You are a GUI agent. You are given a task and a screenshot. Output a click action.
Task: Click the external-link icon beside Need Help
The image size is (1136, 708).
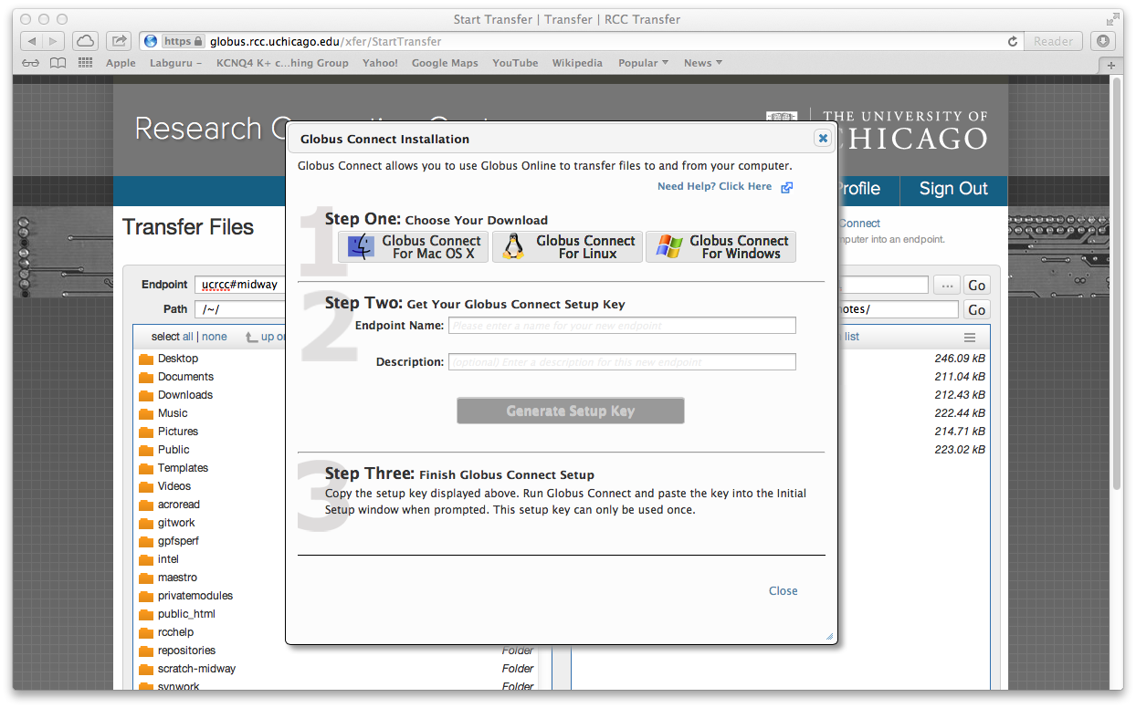click(786, 187)
